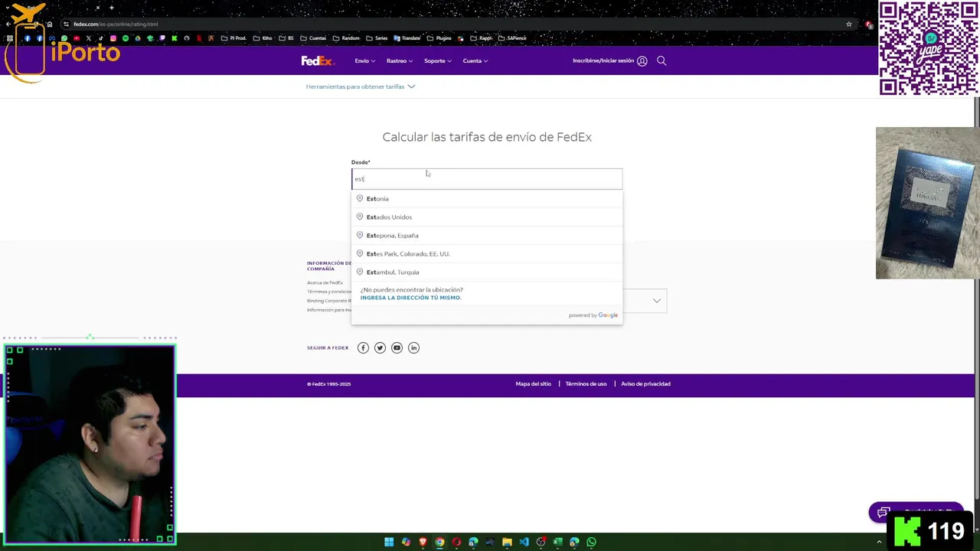Open the PI Prod. bookmarks folder
The height and width of the screenshot is (551, 980).
tap(234, 38)
